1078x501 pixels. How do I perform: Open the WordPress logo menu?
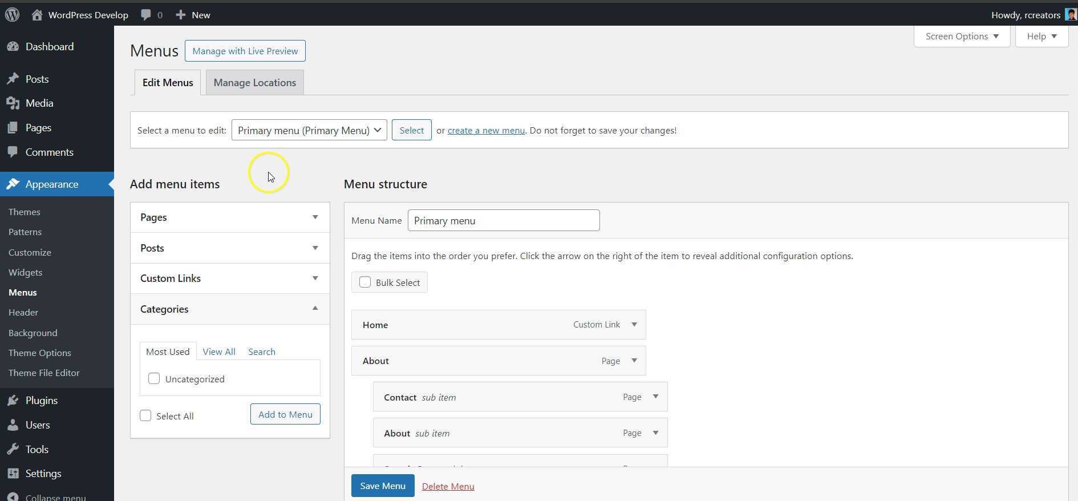(x=13, y=15)
